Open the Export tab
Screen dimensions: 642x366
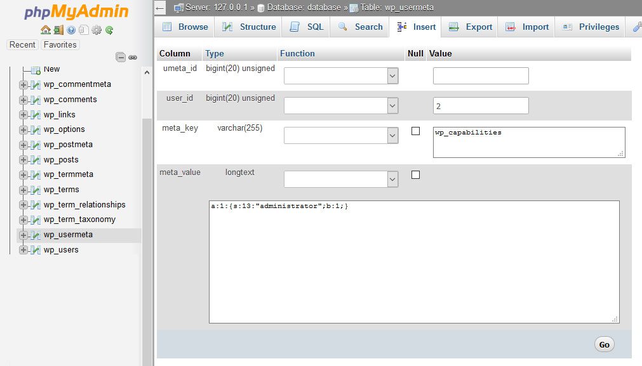[471, 27]
